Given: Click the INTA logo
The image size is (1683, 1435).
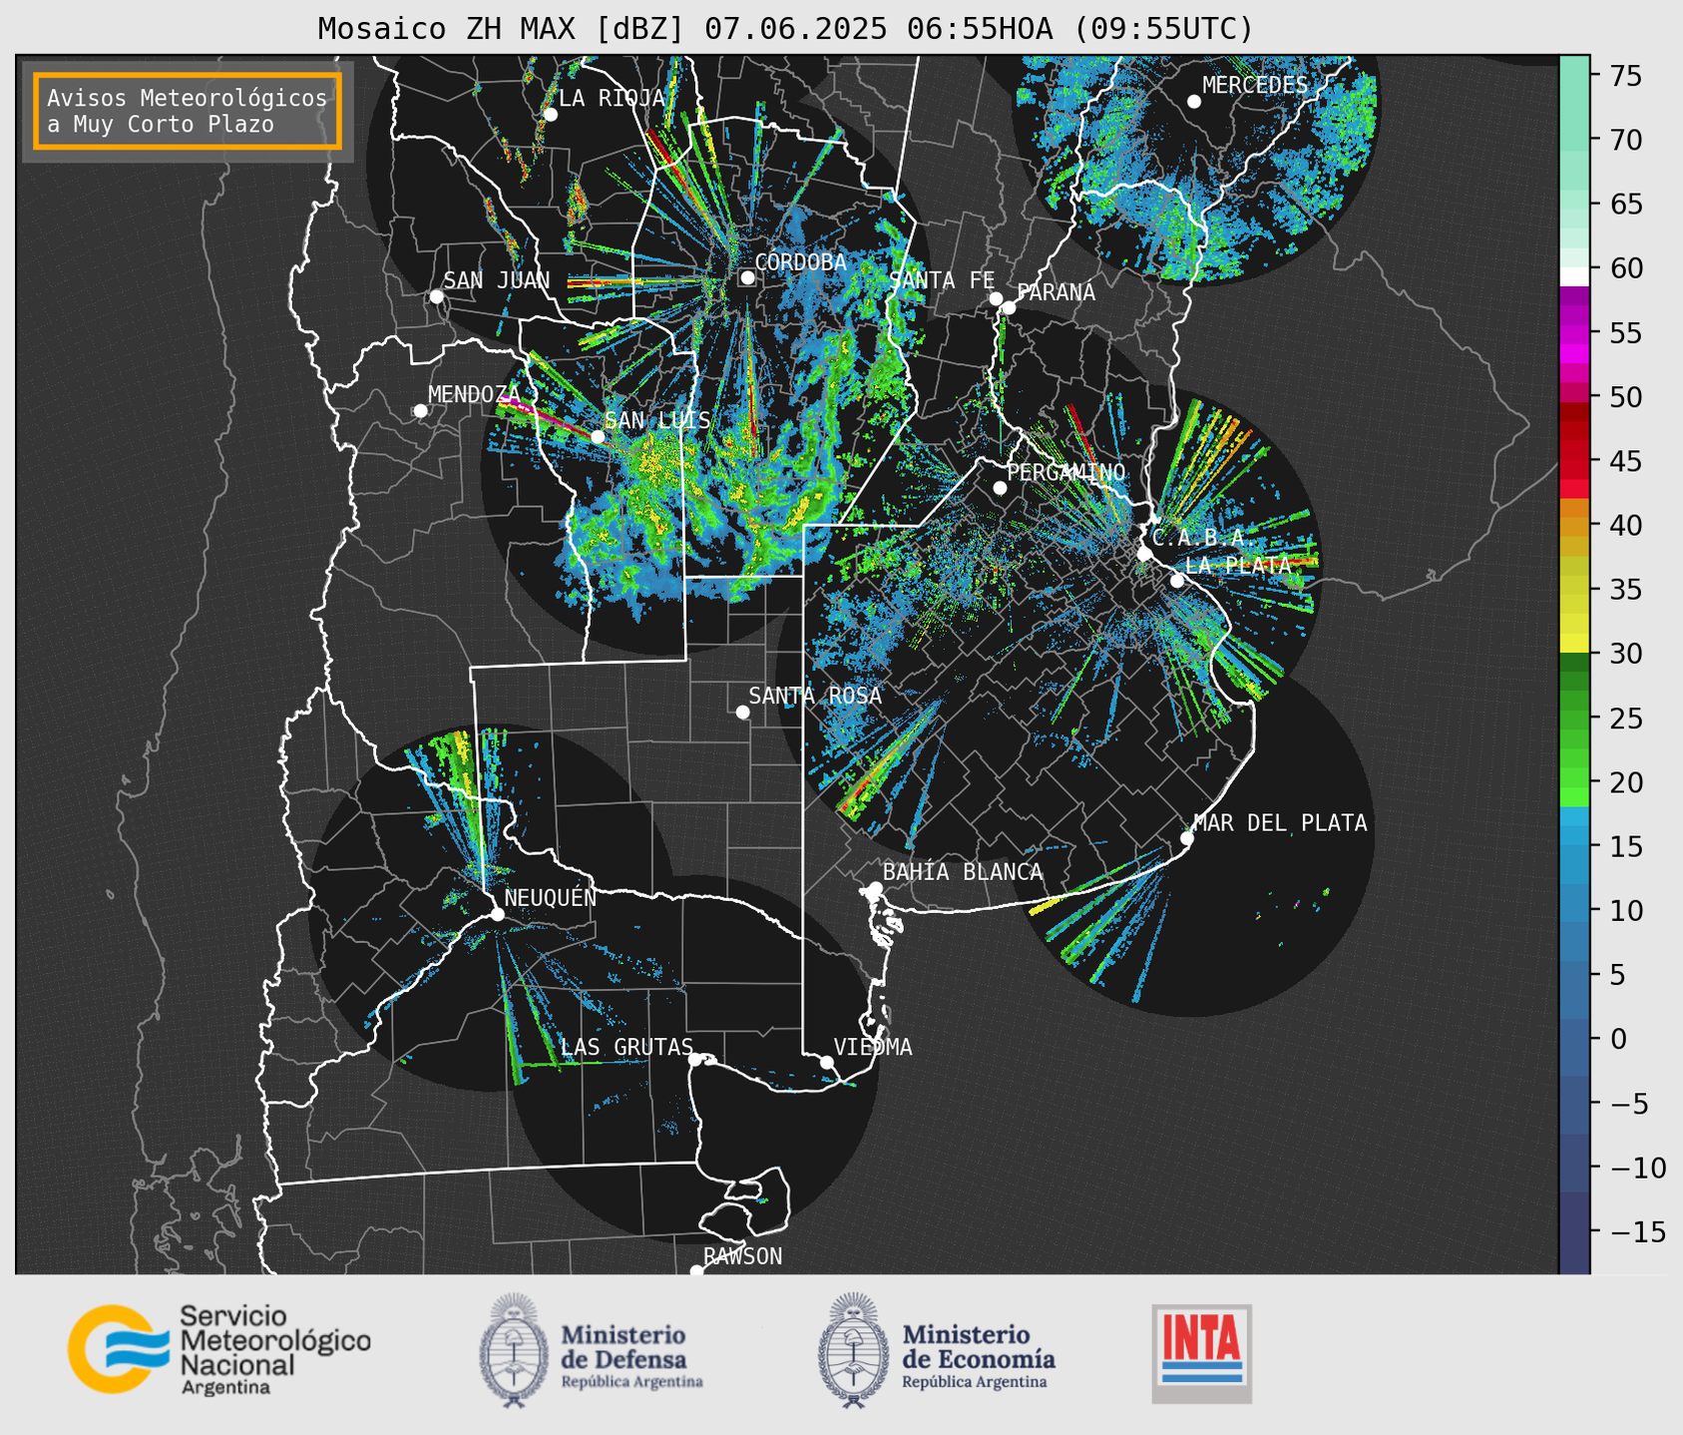Looking at the screenshot, I should tap(1201, 1353).
